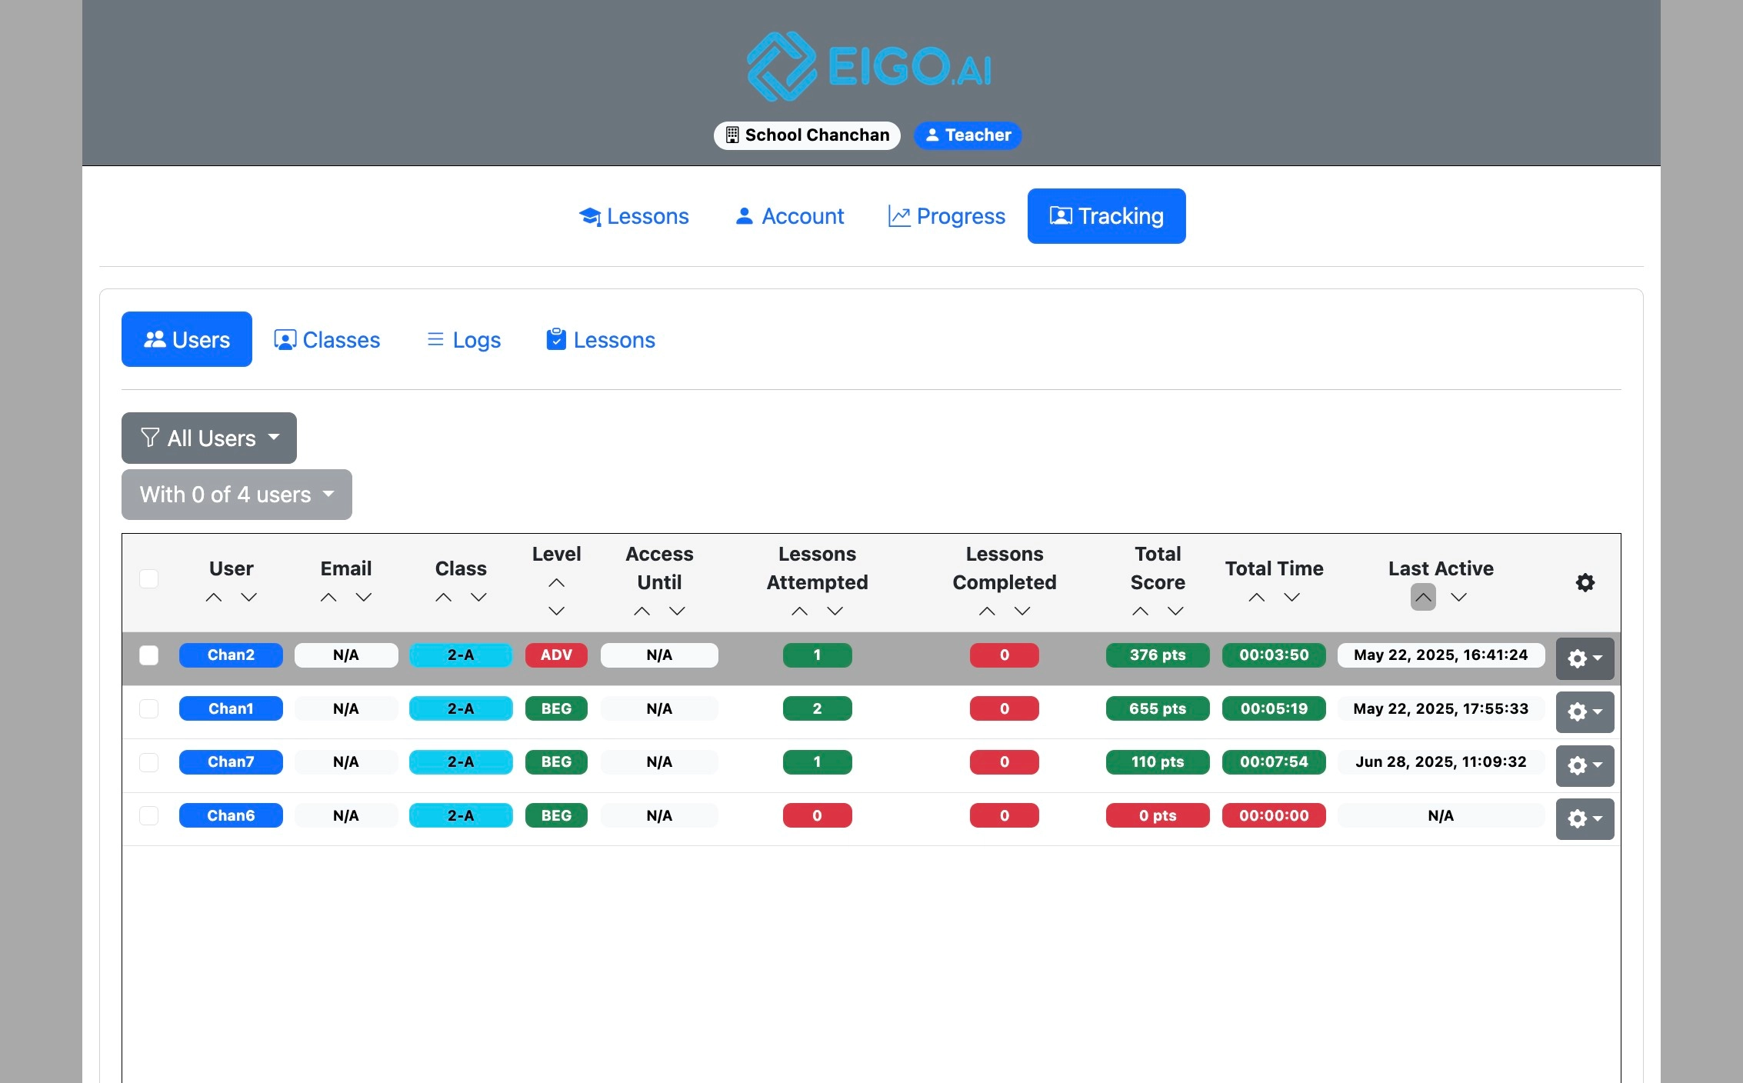Open the All Users filter dropdown
The image size is (1743, 1083).
209,438
